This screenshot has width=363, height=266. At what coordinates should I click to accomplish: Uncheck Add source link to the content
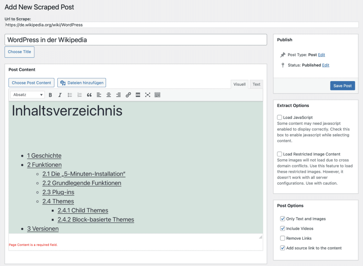(283, 248)
